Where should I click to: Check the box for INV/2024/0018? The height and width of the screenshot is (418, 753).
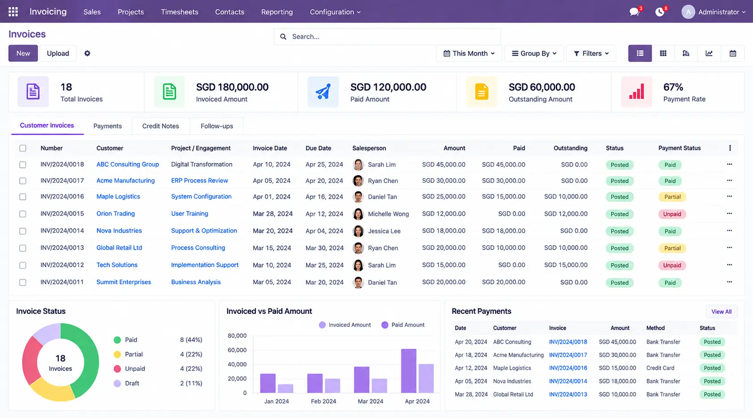point(23,165)
